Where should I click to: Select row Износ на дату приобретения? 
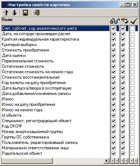tap(55, 104)
